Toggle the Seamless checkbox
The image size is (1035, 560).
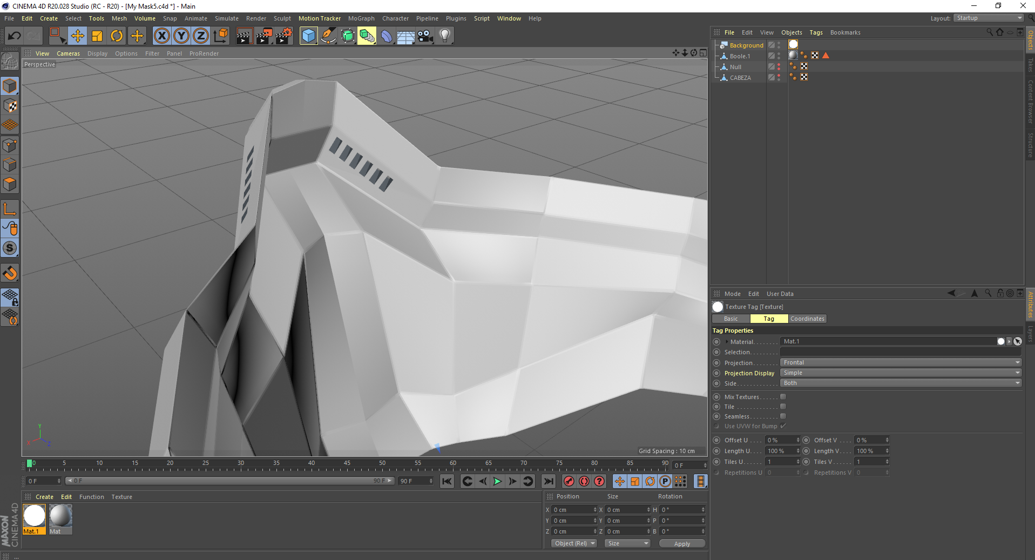pos(783,416)
